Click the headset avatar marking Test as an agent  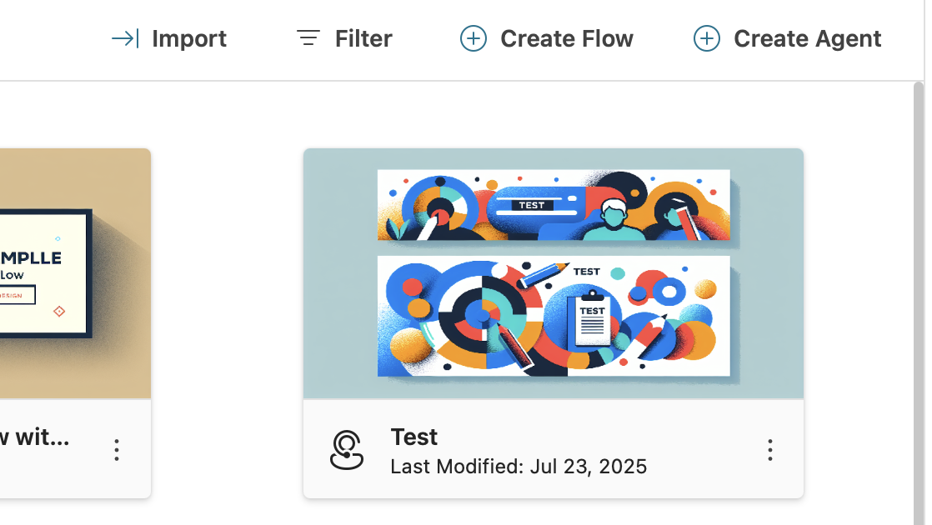(x=345, y=449)
